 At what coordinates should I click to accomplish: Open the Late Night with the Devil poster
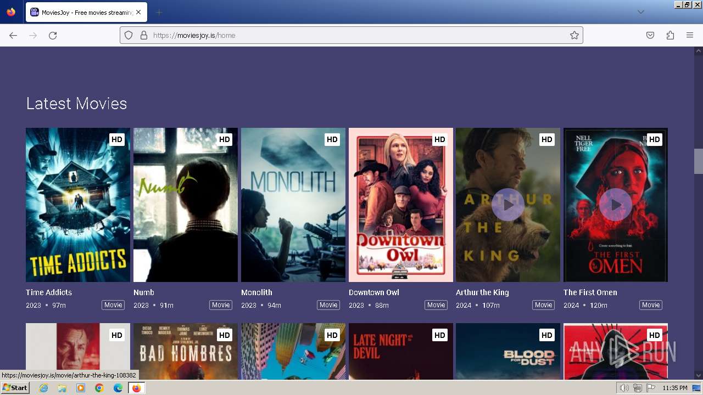[x=401, y=351]
